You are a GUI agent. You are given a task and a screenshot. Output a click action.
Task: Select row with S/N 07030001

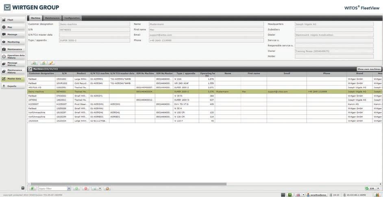205,96
